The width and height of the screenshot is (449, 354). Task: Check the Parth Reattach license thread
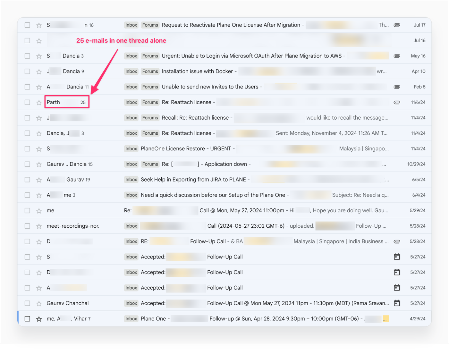pyautogui.click(x=27, y=102)
